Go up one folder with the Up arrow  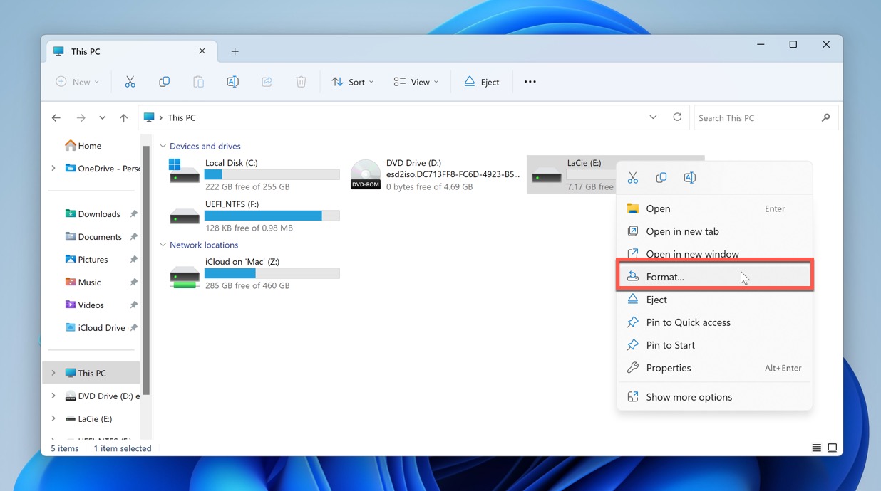tap(123, 118)
